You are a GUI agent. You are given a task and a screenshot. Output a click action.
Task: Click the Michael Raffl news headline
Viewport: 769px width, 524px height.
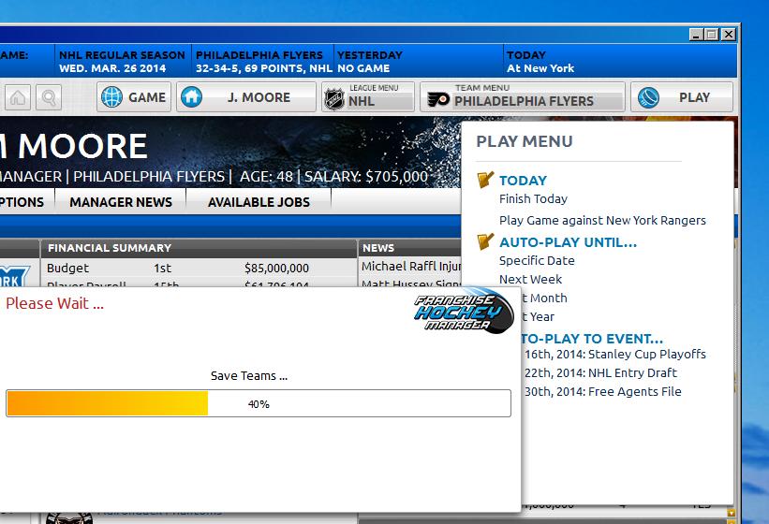click(x=412, y=267)
